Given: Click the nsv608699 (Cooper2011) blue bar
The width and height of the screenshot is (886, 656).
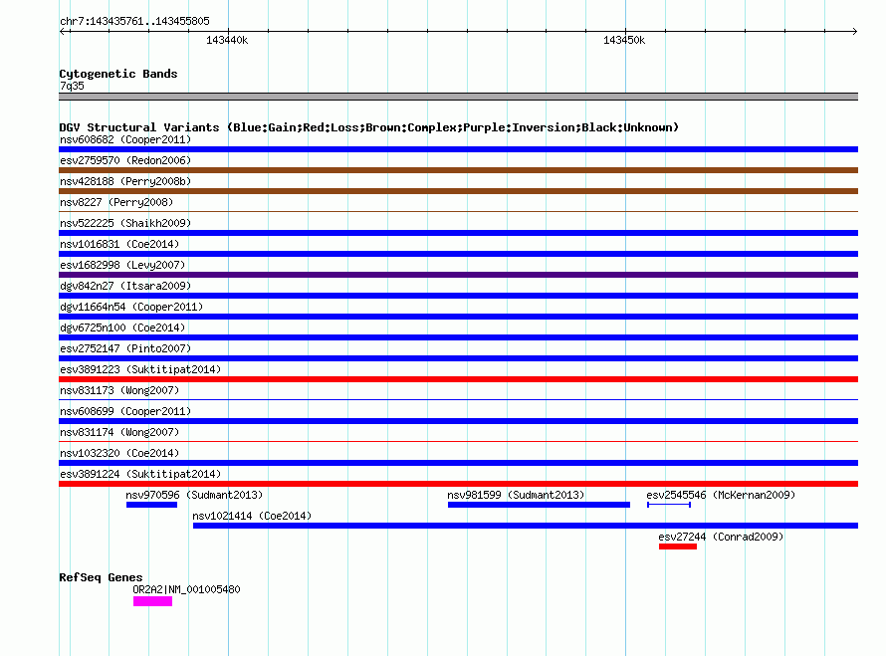Looking at the screenshot, I should tap(458, 421).
